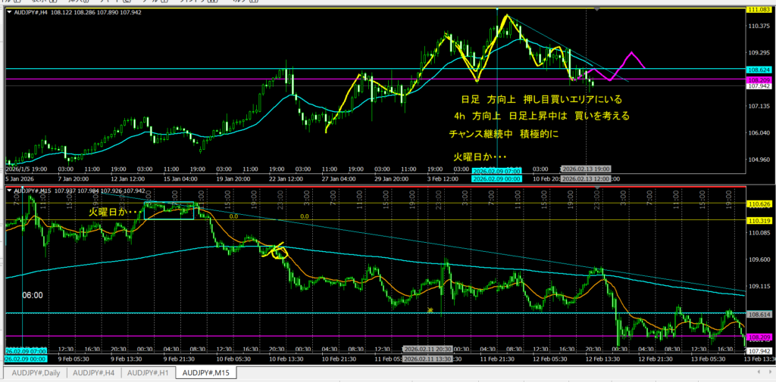Click the gray chart shift triangle marker

[x=597, y=9]
